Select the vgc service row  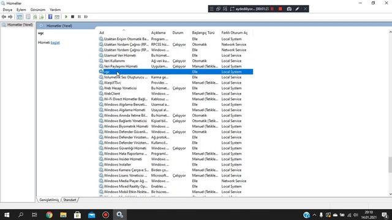(x=176, y=72)
